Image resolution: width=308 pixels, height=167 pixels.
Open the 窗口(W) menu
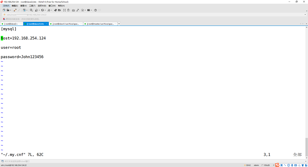click(52, 6)
